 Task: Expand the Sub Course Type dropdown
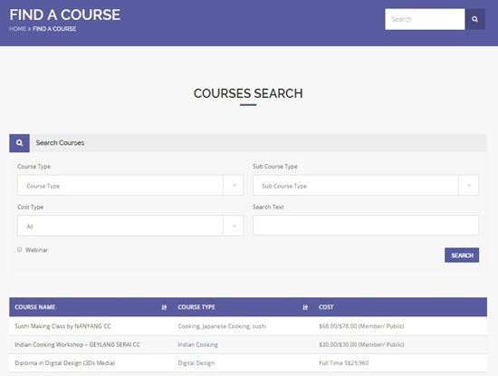pos(366,186)
